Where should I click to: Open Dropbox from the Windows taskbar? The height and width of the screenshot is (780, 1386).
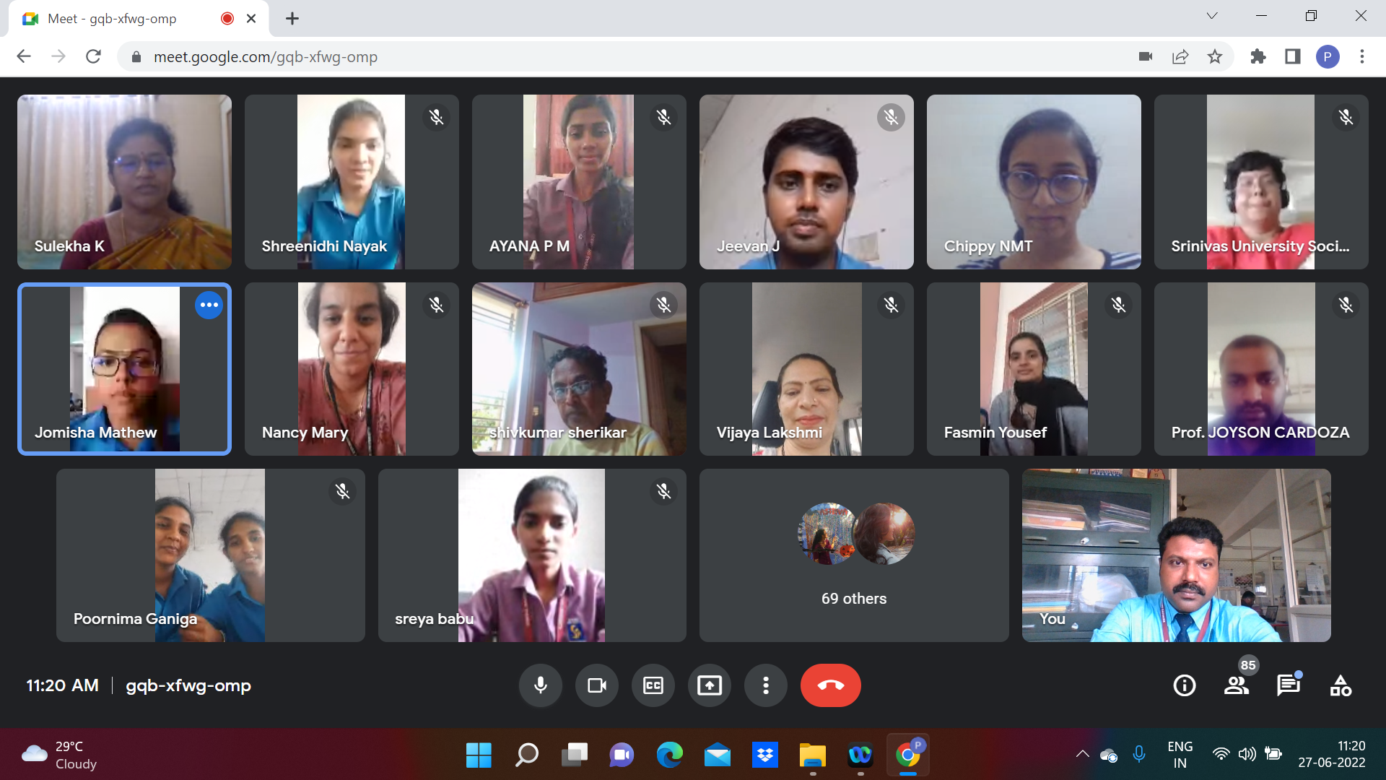coord(764,755)
